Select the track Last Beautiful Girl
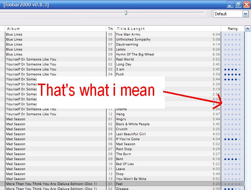 131,134
